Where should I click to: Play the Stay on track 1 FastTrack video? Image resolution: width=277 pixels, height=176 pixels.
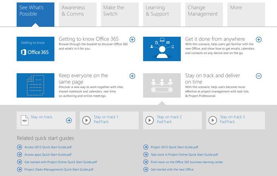[86, 120]
